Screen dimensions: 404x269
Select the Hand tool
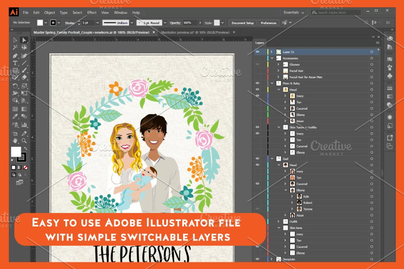(15, 141)
